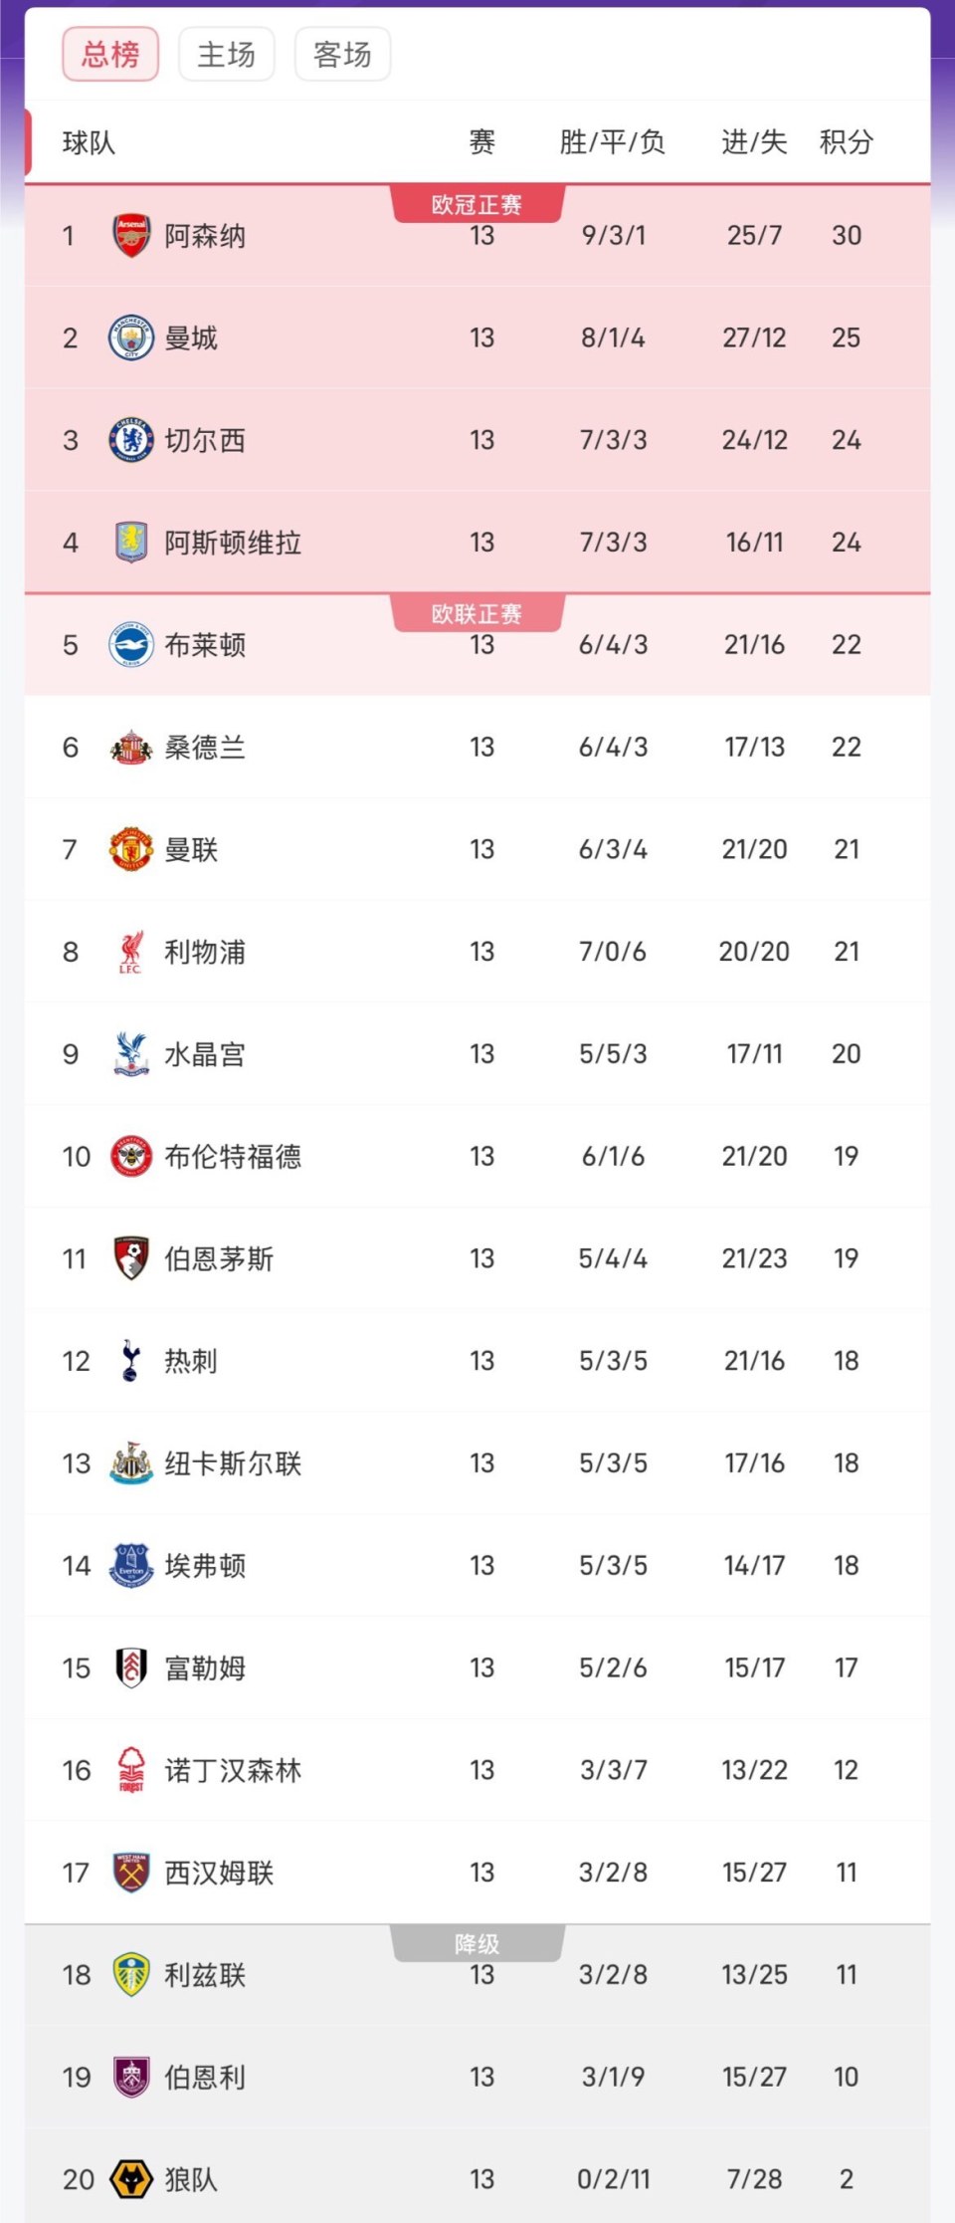The width and height of the screenshot is (955, 2223).
Task: Open the 诺丁汉森林 team link
Action: pyautogui.click(x=233, y=1770)
